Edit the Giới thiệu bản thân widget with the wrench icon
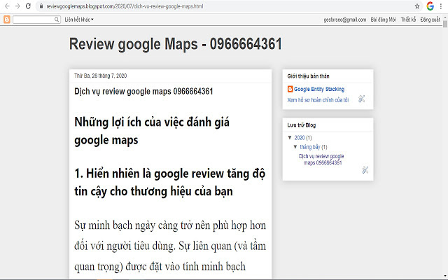 point(361,99)
